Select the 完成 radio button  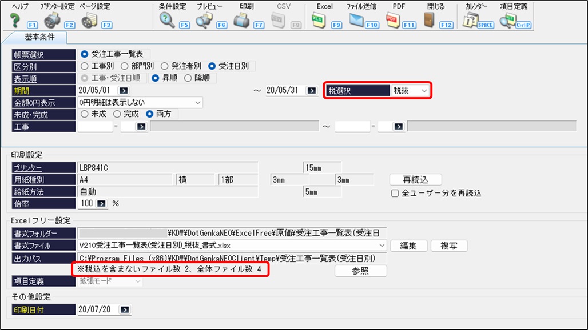(x=118, y=114)
